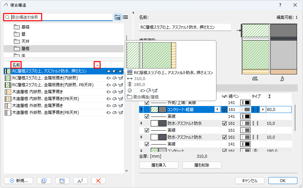The height and width of the screenshot is (188, 303).
Task: Click the OK button
Action: point(283,181)
